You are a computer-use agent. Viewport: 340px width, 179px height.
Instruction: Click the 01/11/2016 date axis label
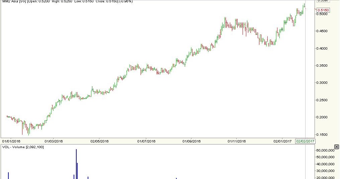[237, 141]
